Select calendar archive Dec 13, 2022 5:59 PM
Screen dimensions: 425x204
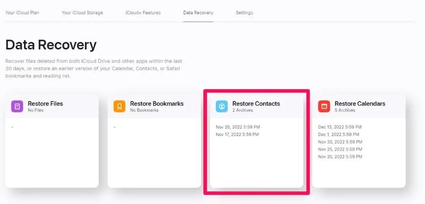340,127
